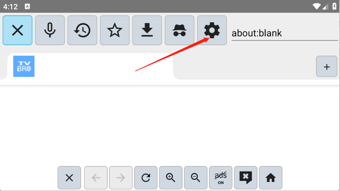Go to home page with house icon
The image size is (340, 191).
pyautogui.click(x=271, y=178)
